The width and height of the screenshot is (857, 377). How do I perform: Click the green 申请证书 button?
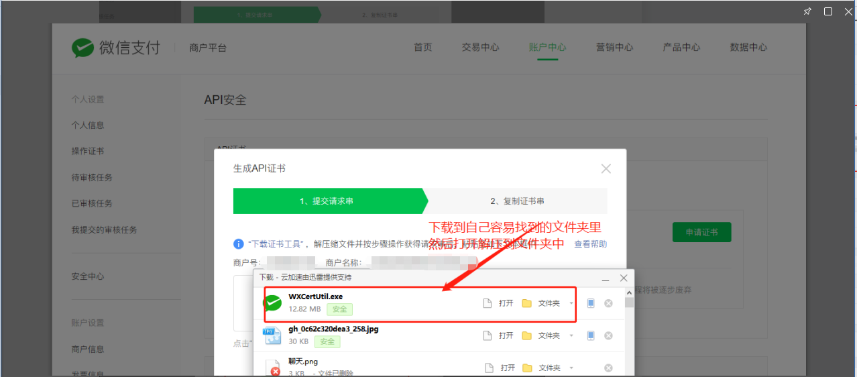(x=701, y=232)
